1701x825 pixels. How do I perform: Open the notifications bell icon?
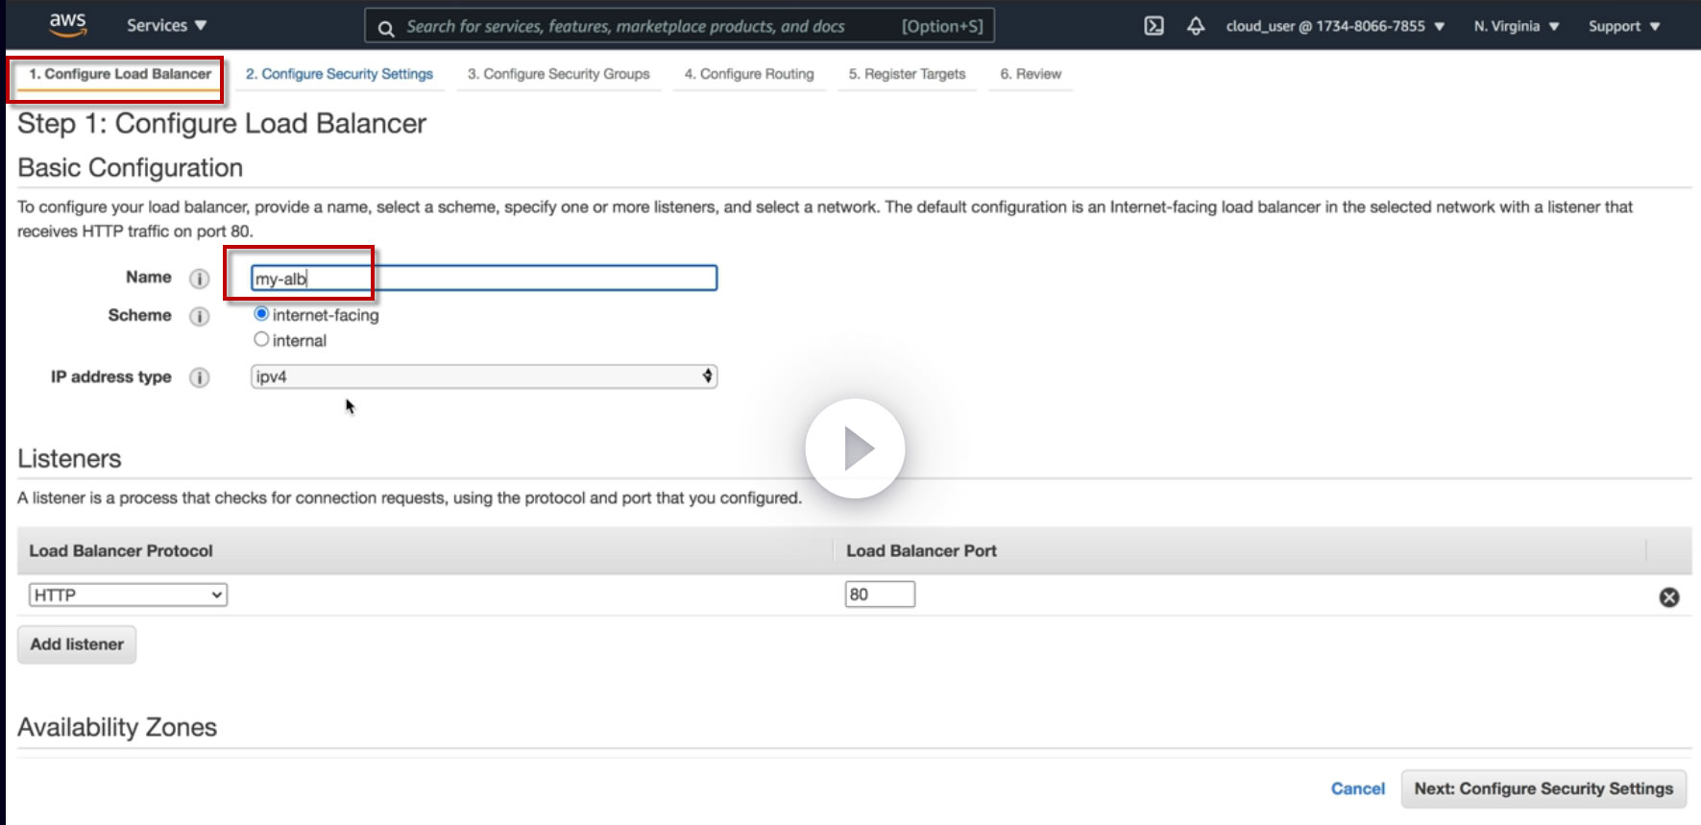pos(1195,26)
